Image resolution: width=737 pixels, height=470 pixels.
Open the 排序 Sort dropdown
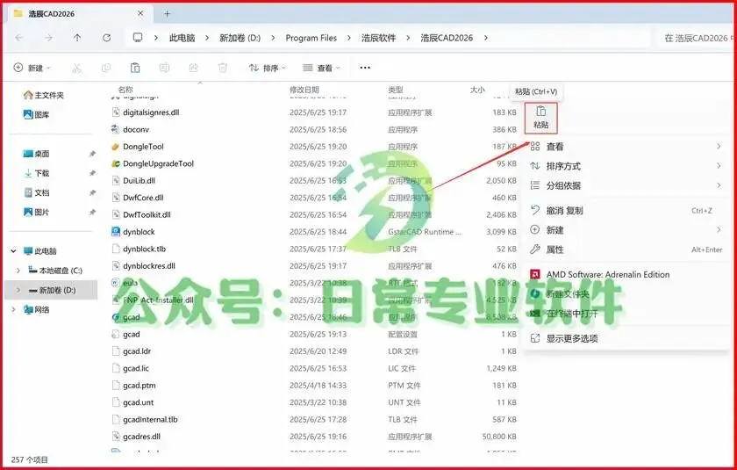pyautogui.click(x=267, y=69)
